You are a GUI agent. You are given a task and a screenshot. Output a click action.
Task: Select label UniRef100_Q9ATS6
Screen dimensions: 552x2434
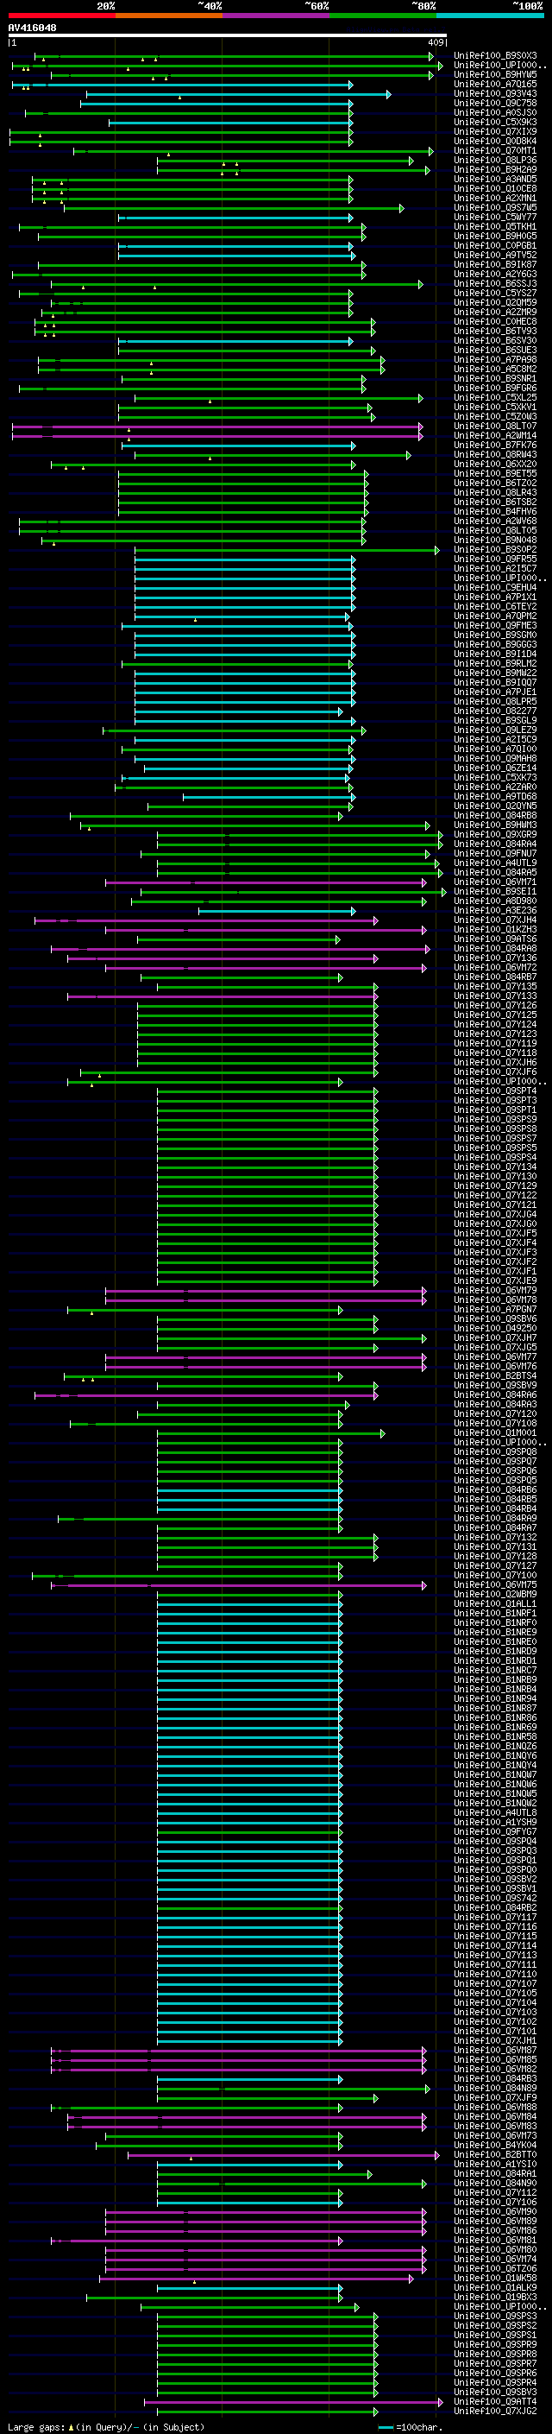(495, 939)
